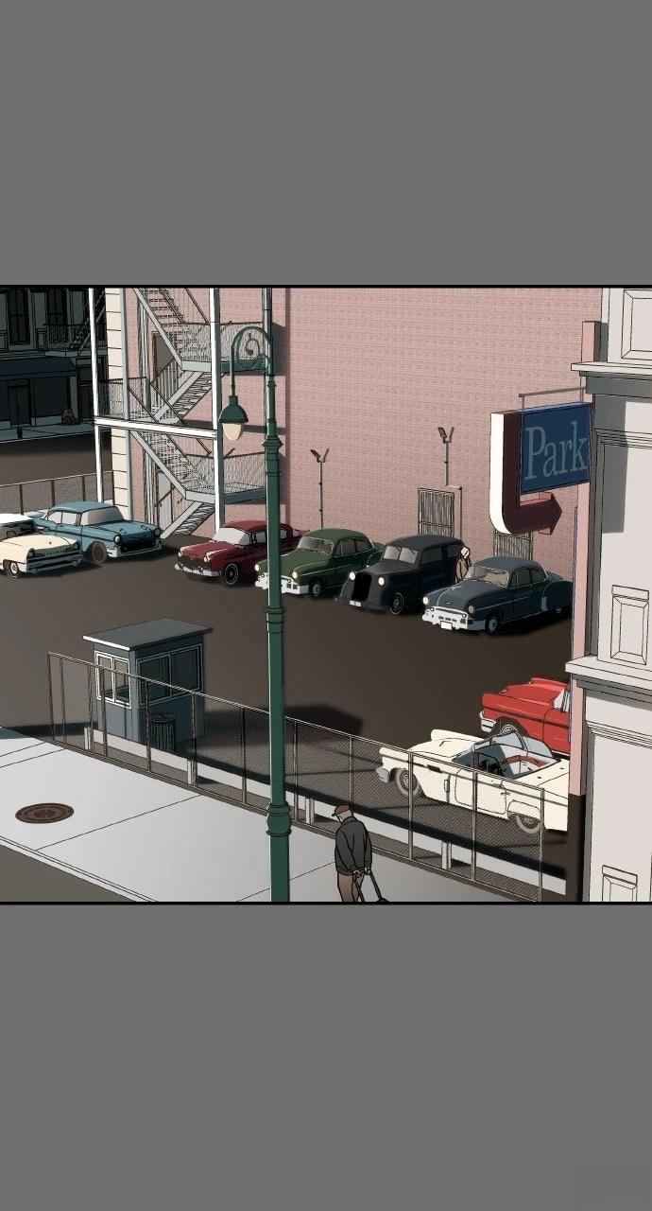Click the trash can beside the booth
Image resolution: width=652 pixels, height=1211 pixels.
[163, 731]
